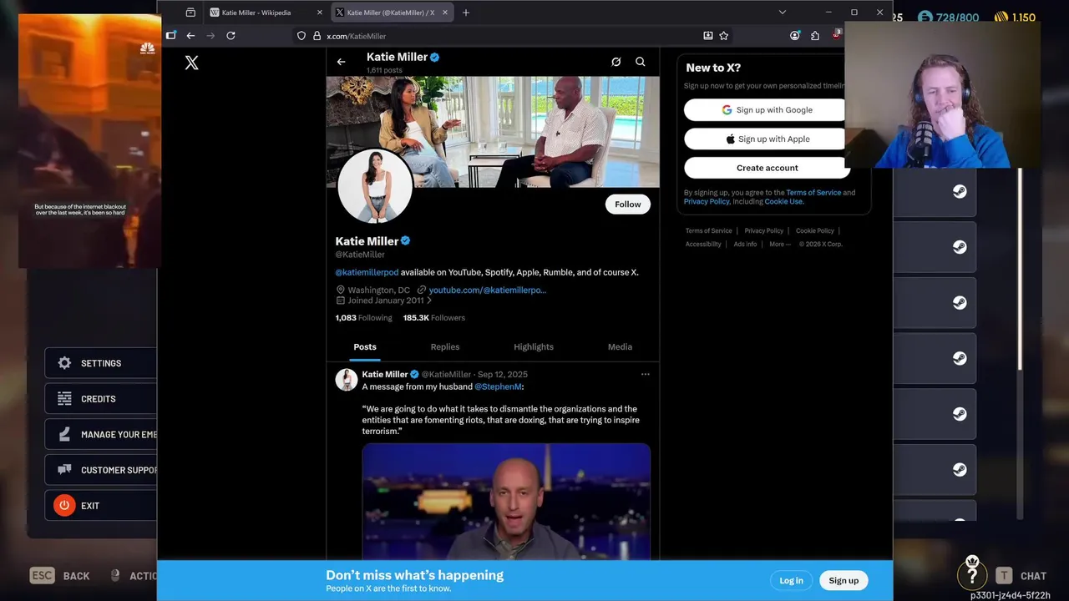The height and width of the screenshot is (601, 1069).
Task: Expand the Joined January 2011 chevron
Action: [x=429, y=300]
